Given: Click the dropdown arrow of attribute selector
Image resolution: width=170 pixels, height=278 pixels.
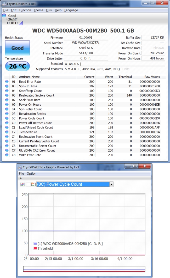Looking at the screenshot, I should click(x=111, y=184).
